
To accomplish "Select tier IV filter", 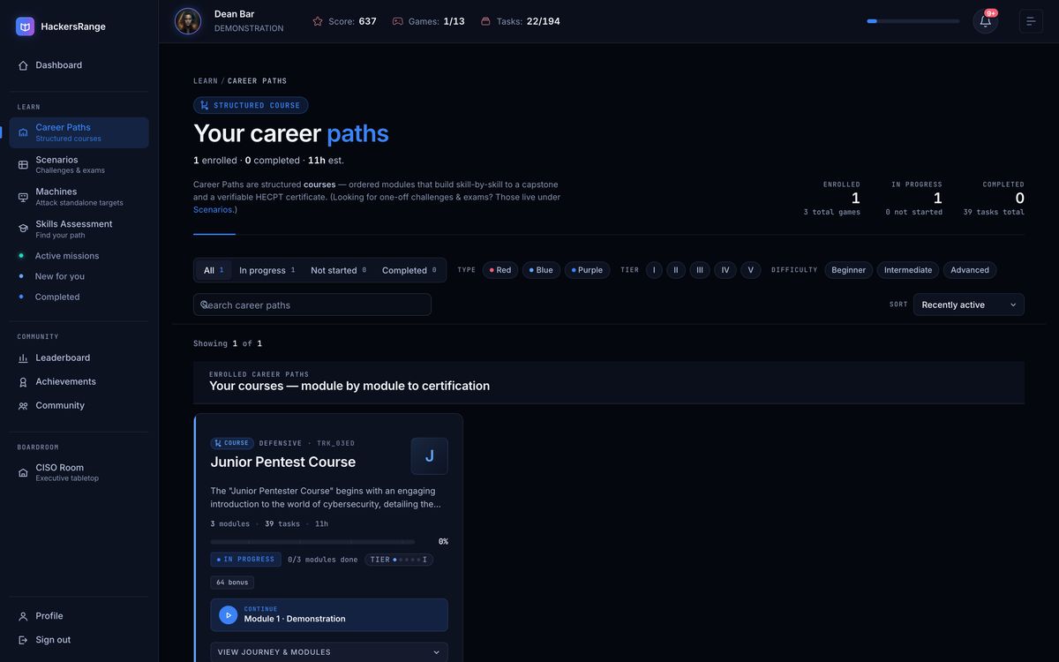I will tap(725, 270).
